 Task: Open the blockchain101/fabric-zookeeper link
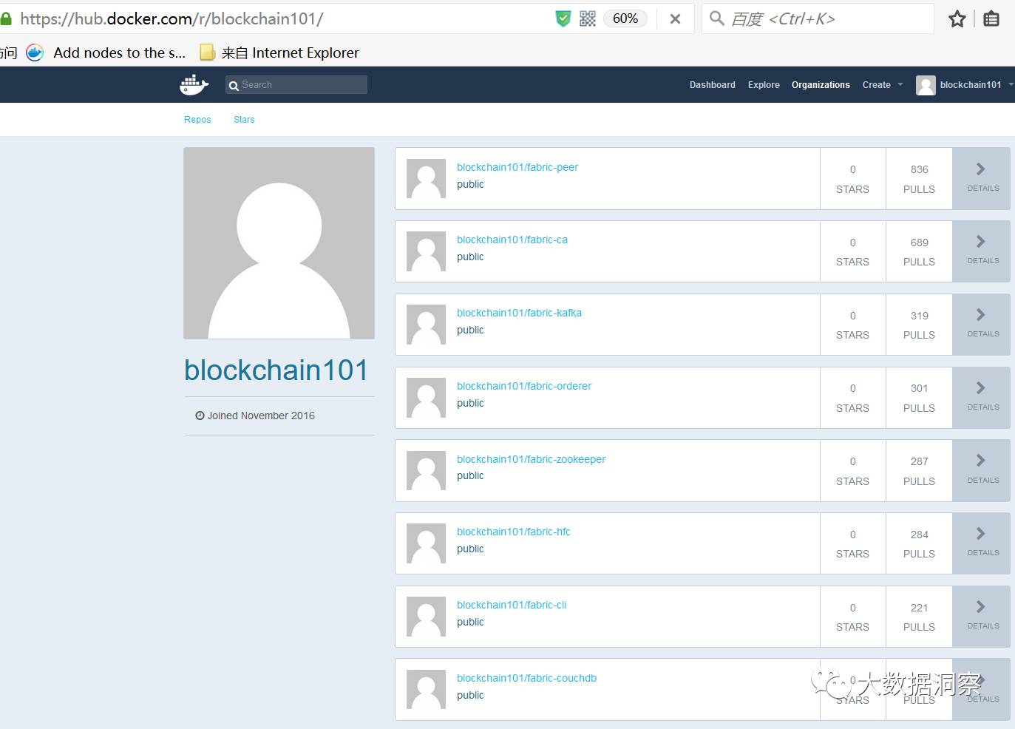click(531, 459)
